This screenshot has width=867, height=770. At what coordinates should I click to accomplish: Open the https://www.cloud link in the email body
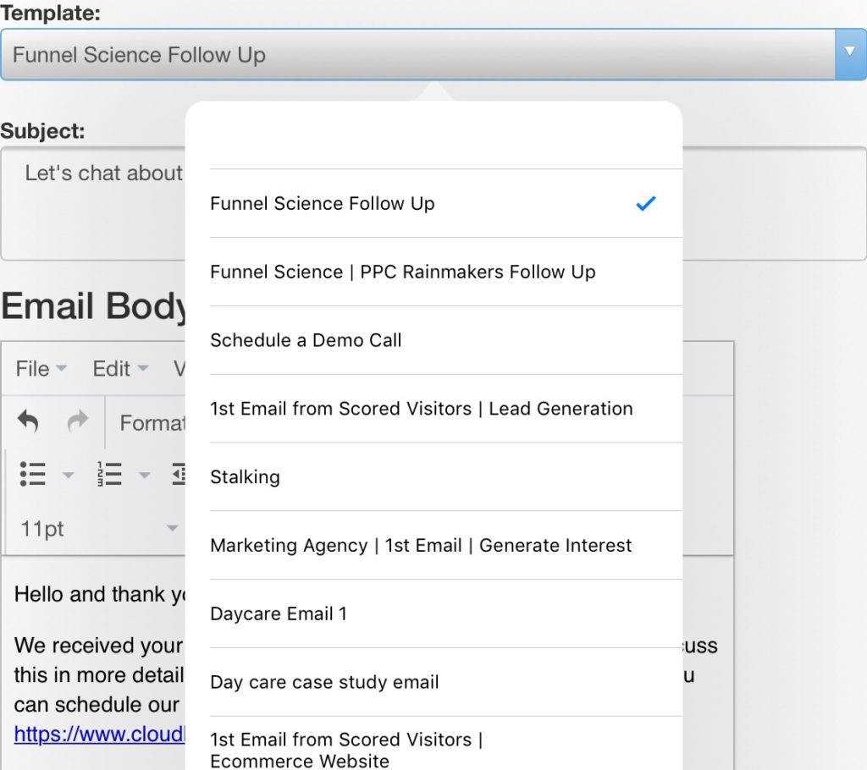pyautogui.click(x=99, y=734)
